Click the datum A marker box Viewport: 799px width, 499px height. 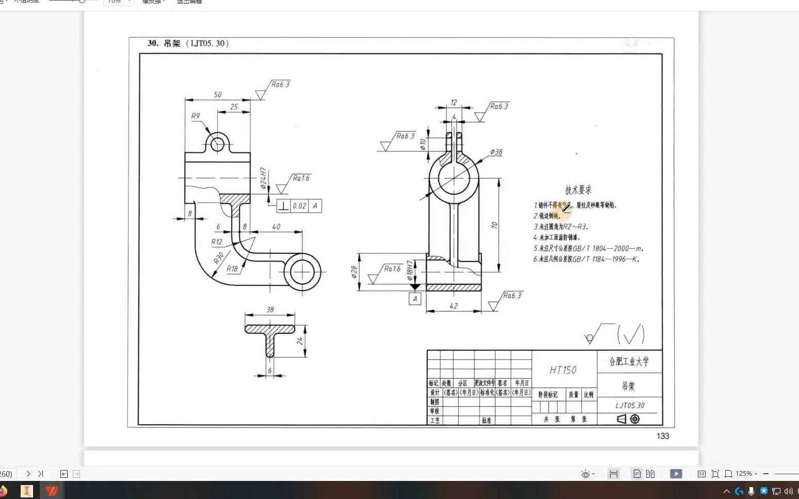pyautogui.click(x=415, y=299)
